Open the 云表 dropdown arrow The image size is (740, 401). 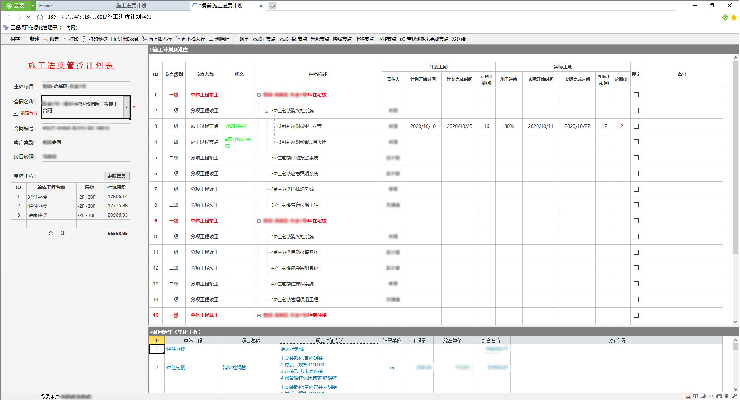pos(33,6)
